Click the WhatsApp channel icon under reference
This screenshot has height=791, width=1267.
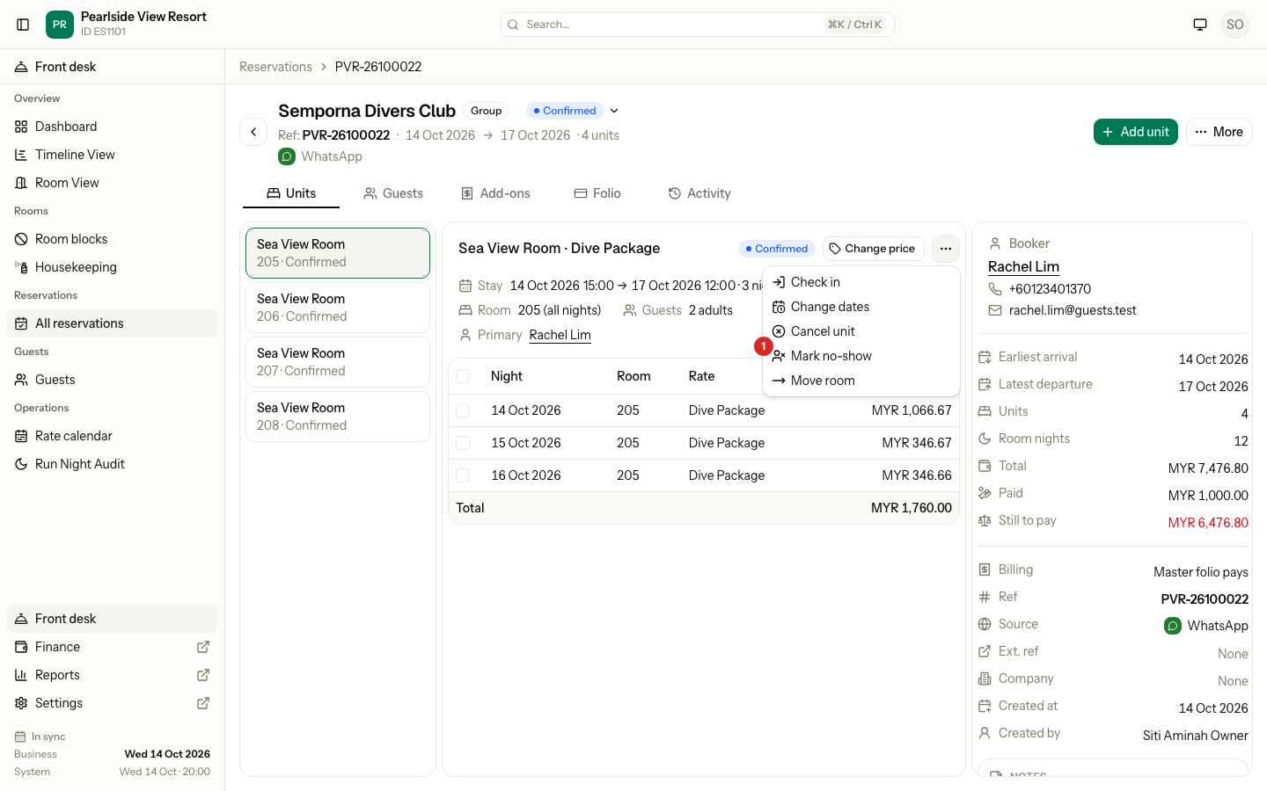(x=287, y=156)
